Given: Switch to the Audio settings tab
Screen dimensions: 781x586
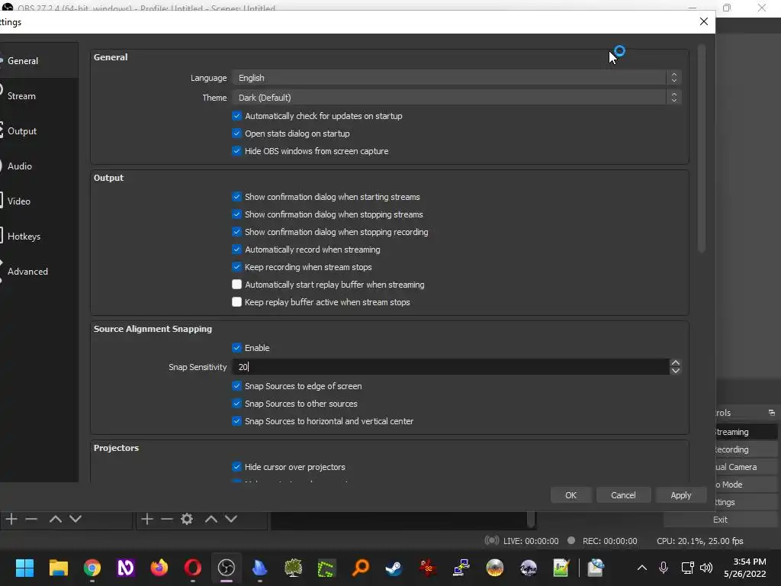Looking at the screenshot, I should click(x=38, y=166).
